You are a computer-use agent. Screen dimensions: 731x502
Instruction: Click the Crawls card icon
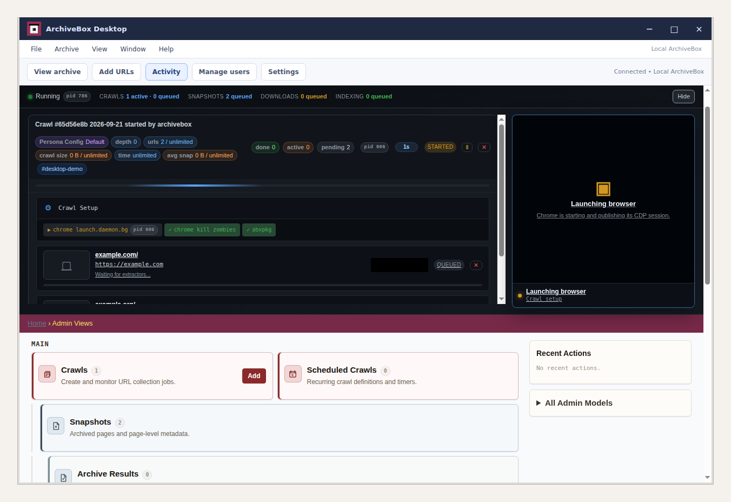pos(47,374)
